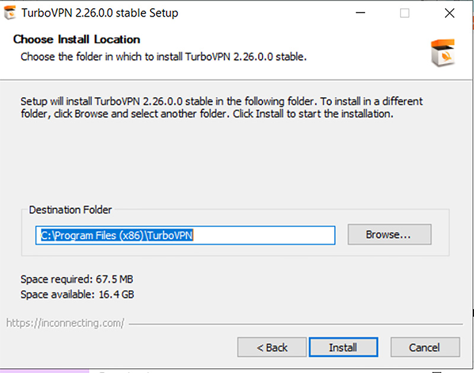The image size is (474, 373).
Task: Click the greyed-out maximize button
Action: [405, 13]
